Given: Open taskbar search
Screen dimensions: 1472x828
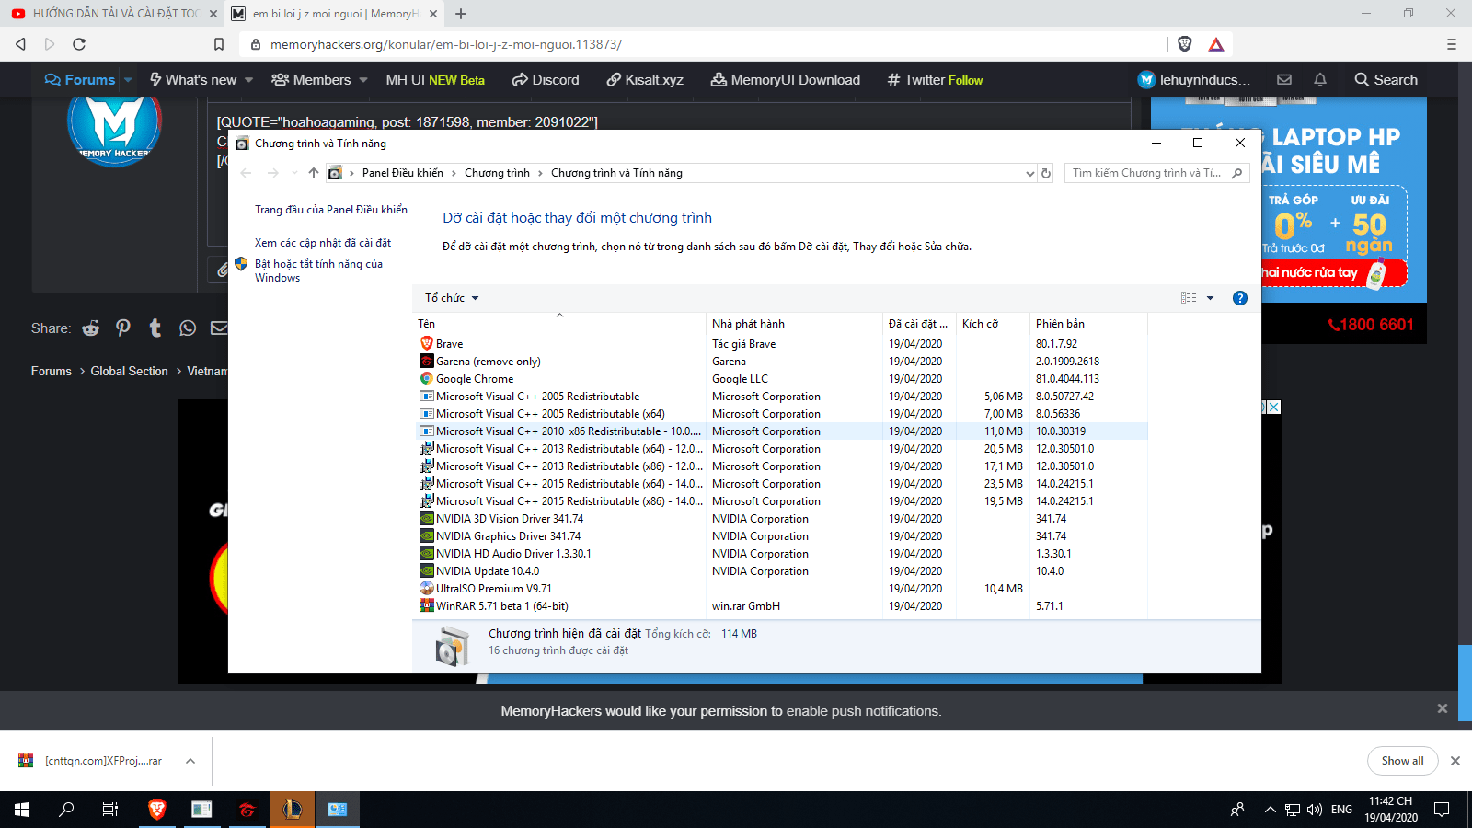Looking at the screenshot, I should point(66,810).
